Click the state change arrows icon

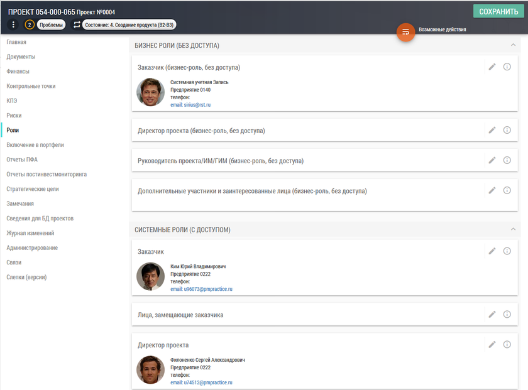pos(77,24)
